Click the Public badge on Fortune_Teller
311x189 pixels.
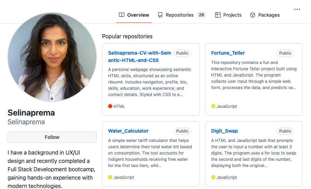(x=285, y=53)
